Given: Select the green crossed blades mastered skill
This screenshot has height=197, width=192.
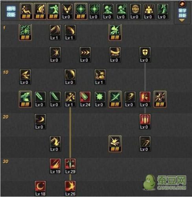Looking at the screenshot, I should (x=115, y=99).
